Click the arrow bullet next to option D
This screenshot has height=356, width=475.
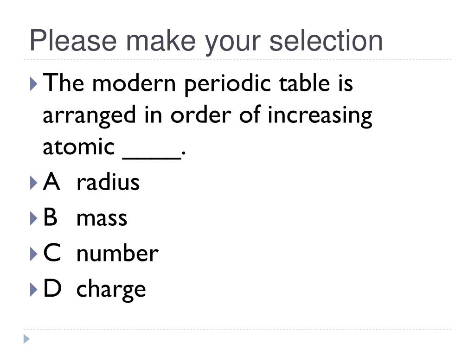(33, 290)
